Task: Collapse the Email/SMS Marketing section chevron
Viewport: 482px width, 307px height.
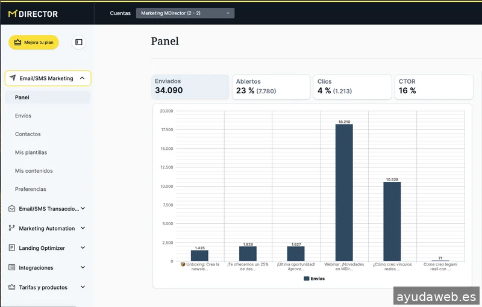Action: click(x=82, y=78)
